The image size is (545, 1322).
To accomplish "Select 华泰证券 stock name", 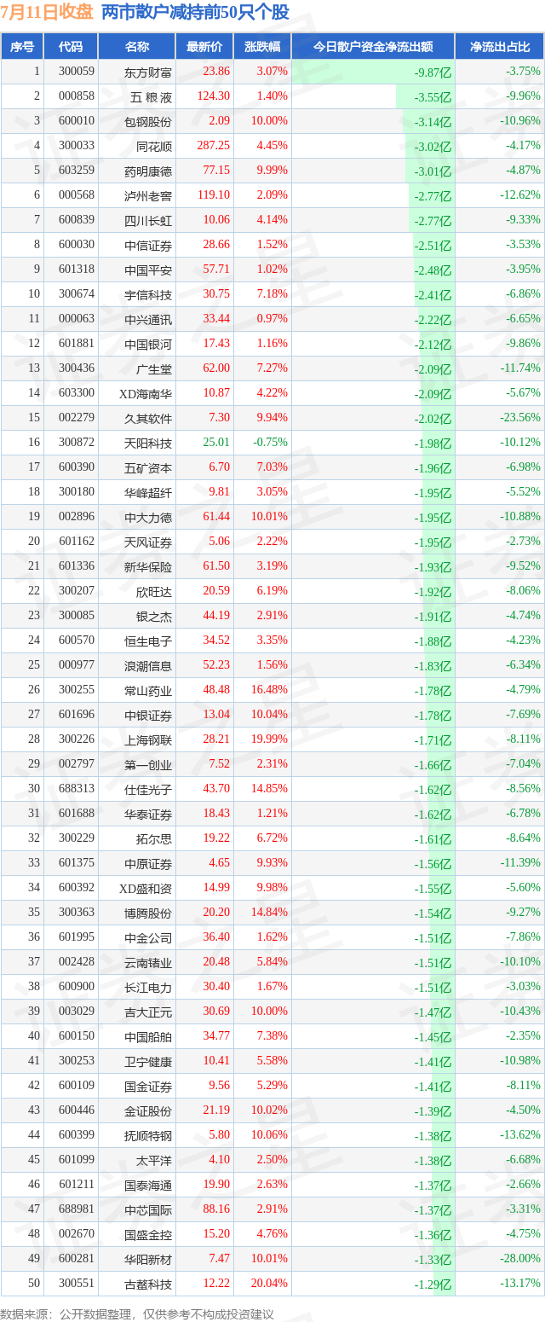I will [x=148, y=814].
